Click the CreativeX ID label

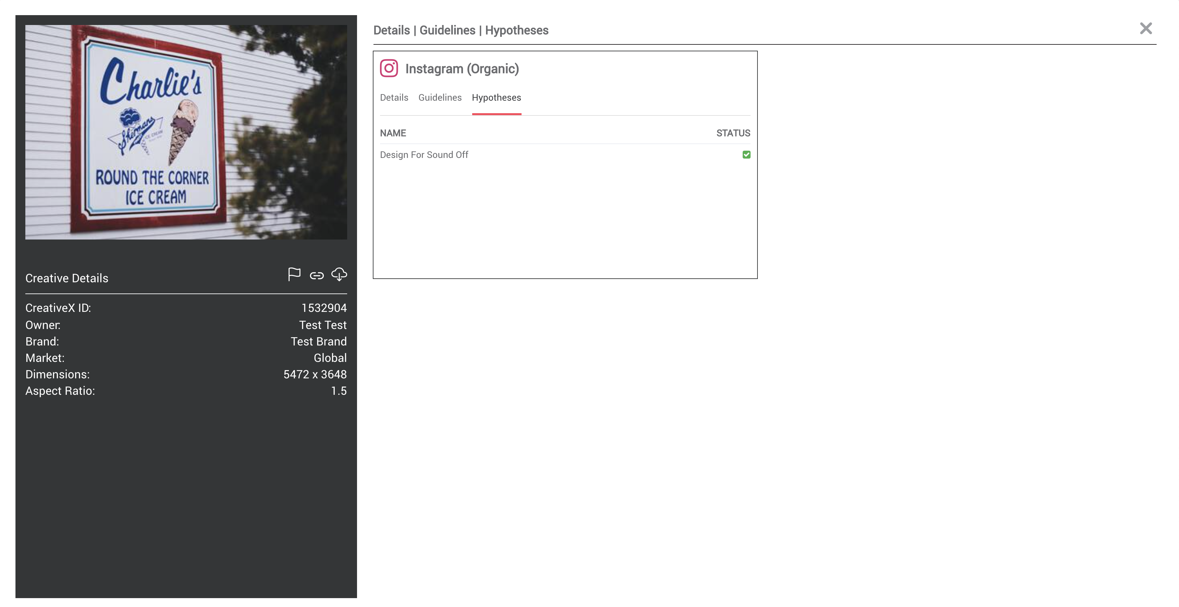point(58,308)
